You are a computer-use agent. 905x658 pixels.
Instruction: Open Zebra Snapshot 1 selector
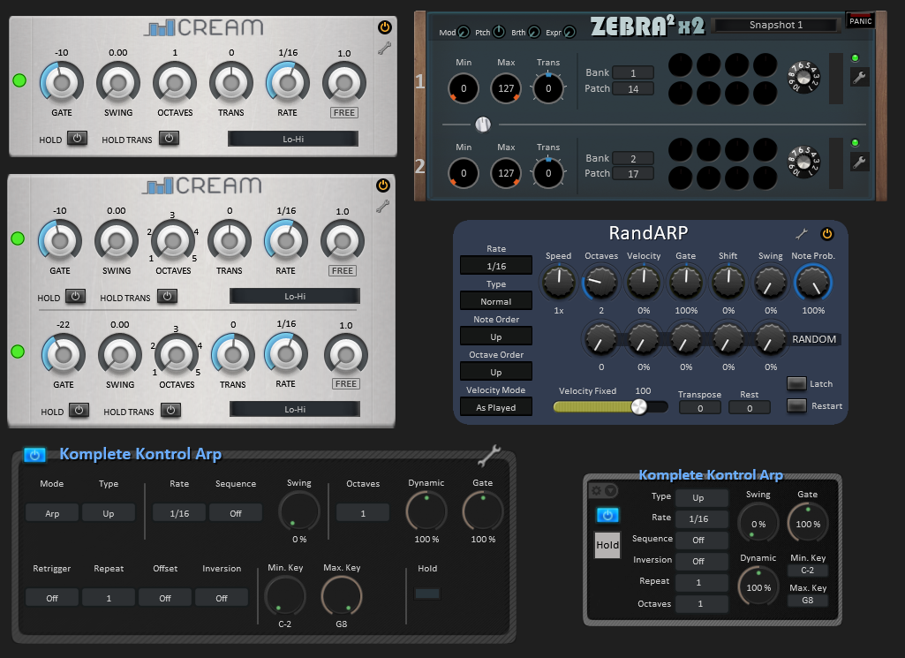click(776, 25)
